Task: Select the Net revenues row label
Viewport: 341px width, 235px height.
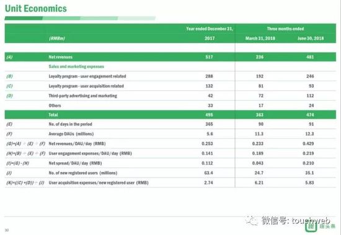Action: (61, 57)
